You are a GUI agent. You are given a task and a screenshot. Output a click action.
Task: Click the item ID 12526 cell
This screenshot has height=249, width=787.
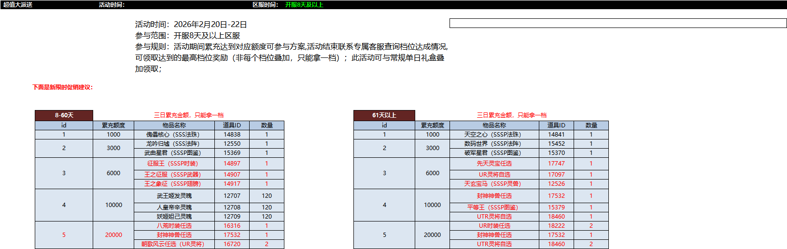coord(556,184)
